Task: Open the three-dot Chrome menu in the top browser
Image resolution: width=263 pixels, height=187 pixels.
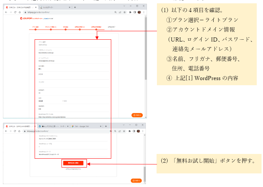Action: coord(144,12)
